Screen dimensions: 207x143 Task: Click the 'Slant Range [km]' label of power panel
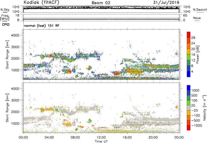click(x=7, y=54)
